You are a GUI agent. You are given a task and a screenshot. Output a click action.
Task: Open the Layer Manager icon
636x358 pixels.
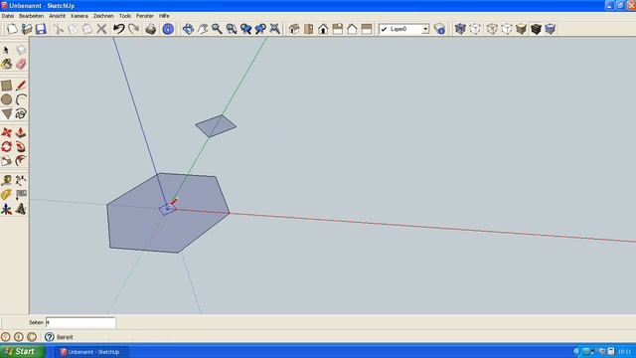(439, 29)
